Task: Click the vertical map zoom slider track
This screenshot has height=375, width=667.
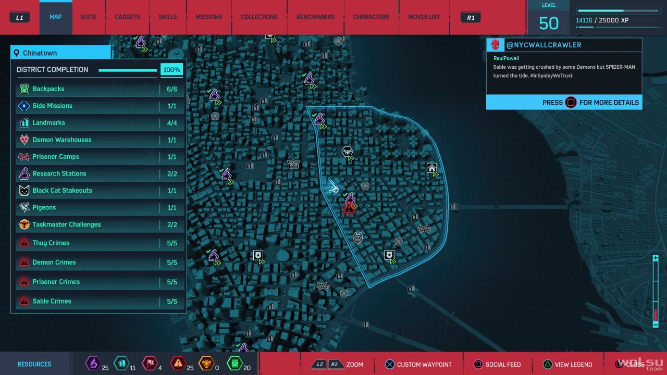Action: [x=656, y=291]
